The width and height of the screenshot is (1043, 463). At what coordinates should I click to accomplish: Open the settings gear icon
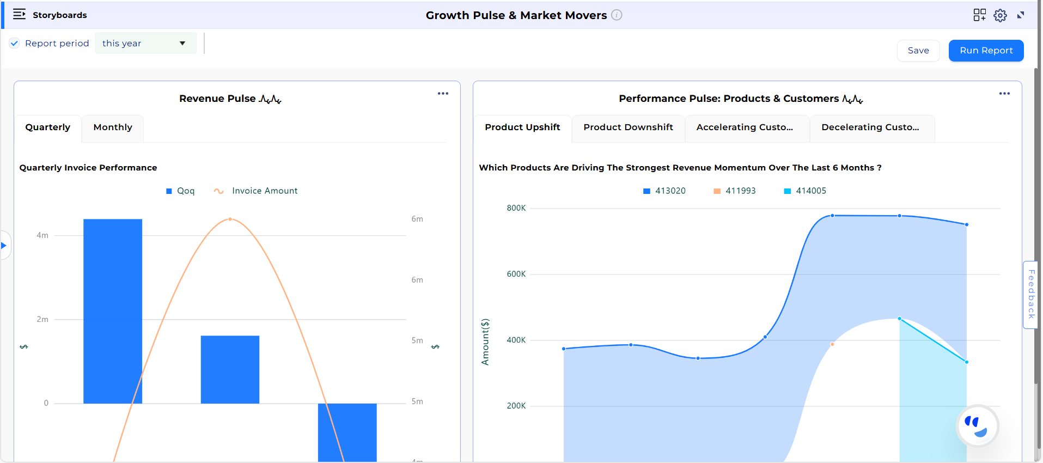click(x=1000, y=15)
